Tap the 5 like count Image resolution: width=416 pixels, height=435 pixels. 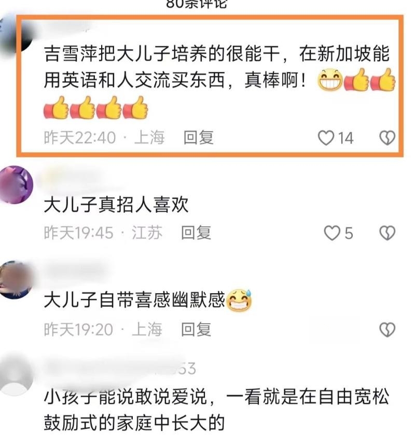349,233
